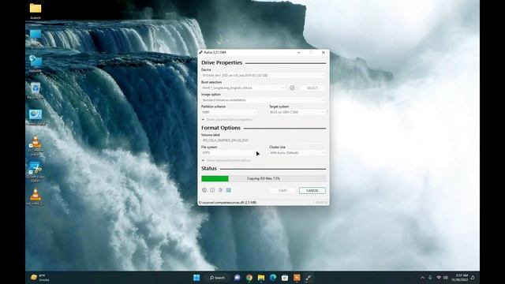Open Microsoft Store from taskbar
The image size is (505, 284).
click(x=285, y=278)
